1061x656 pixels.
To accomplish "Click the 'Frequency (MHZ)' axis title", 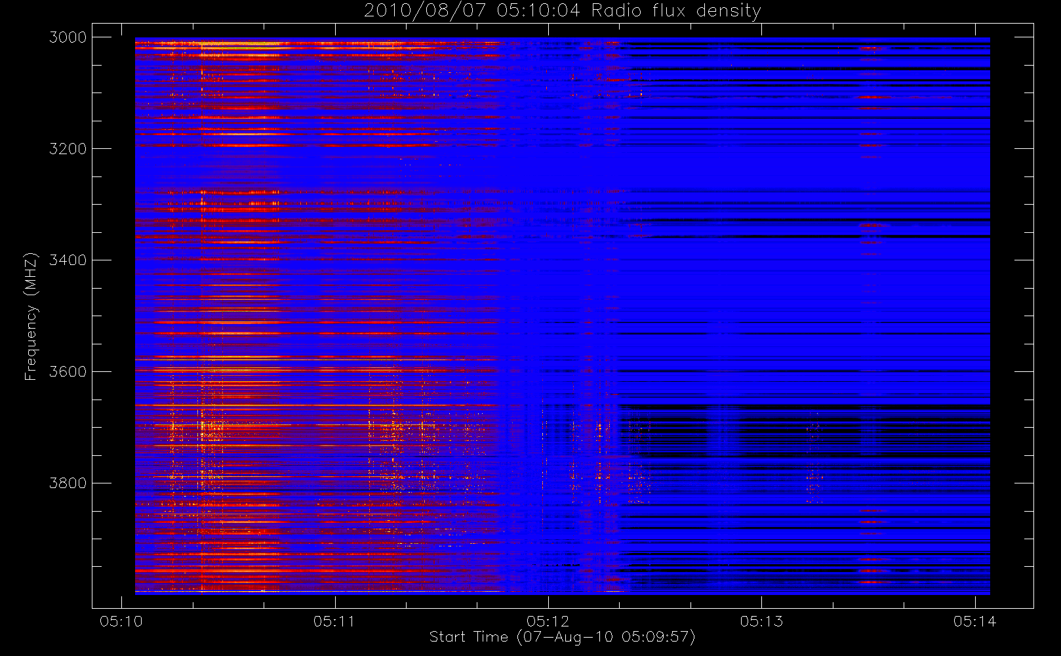I will click(31, 316).
